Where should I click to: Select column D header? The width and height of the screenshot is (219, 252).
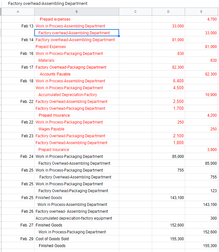tap(168, 11)
